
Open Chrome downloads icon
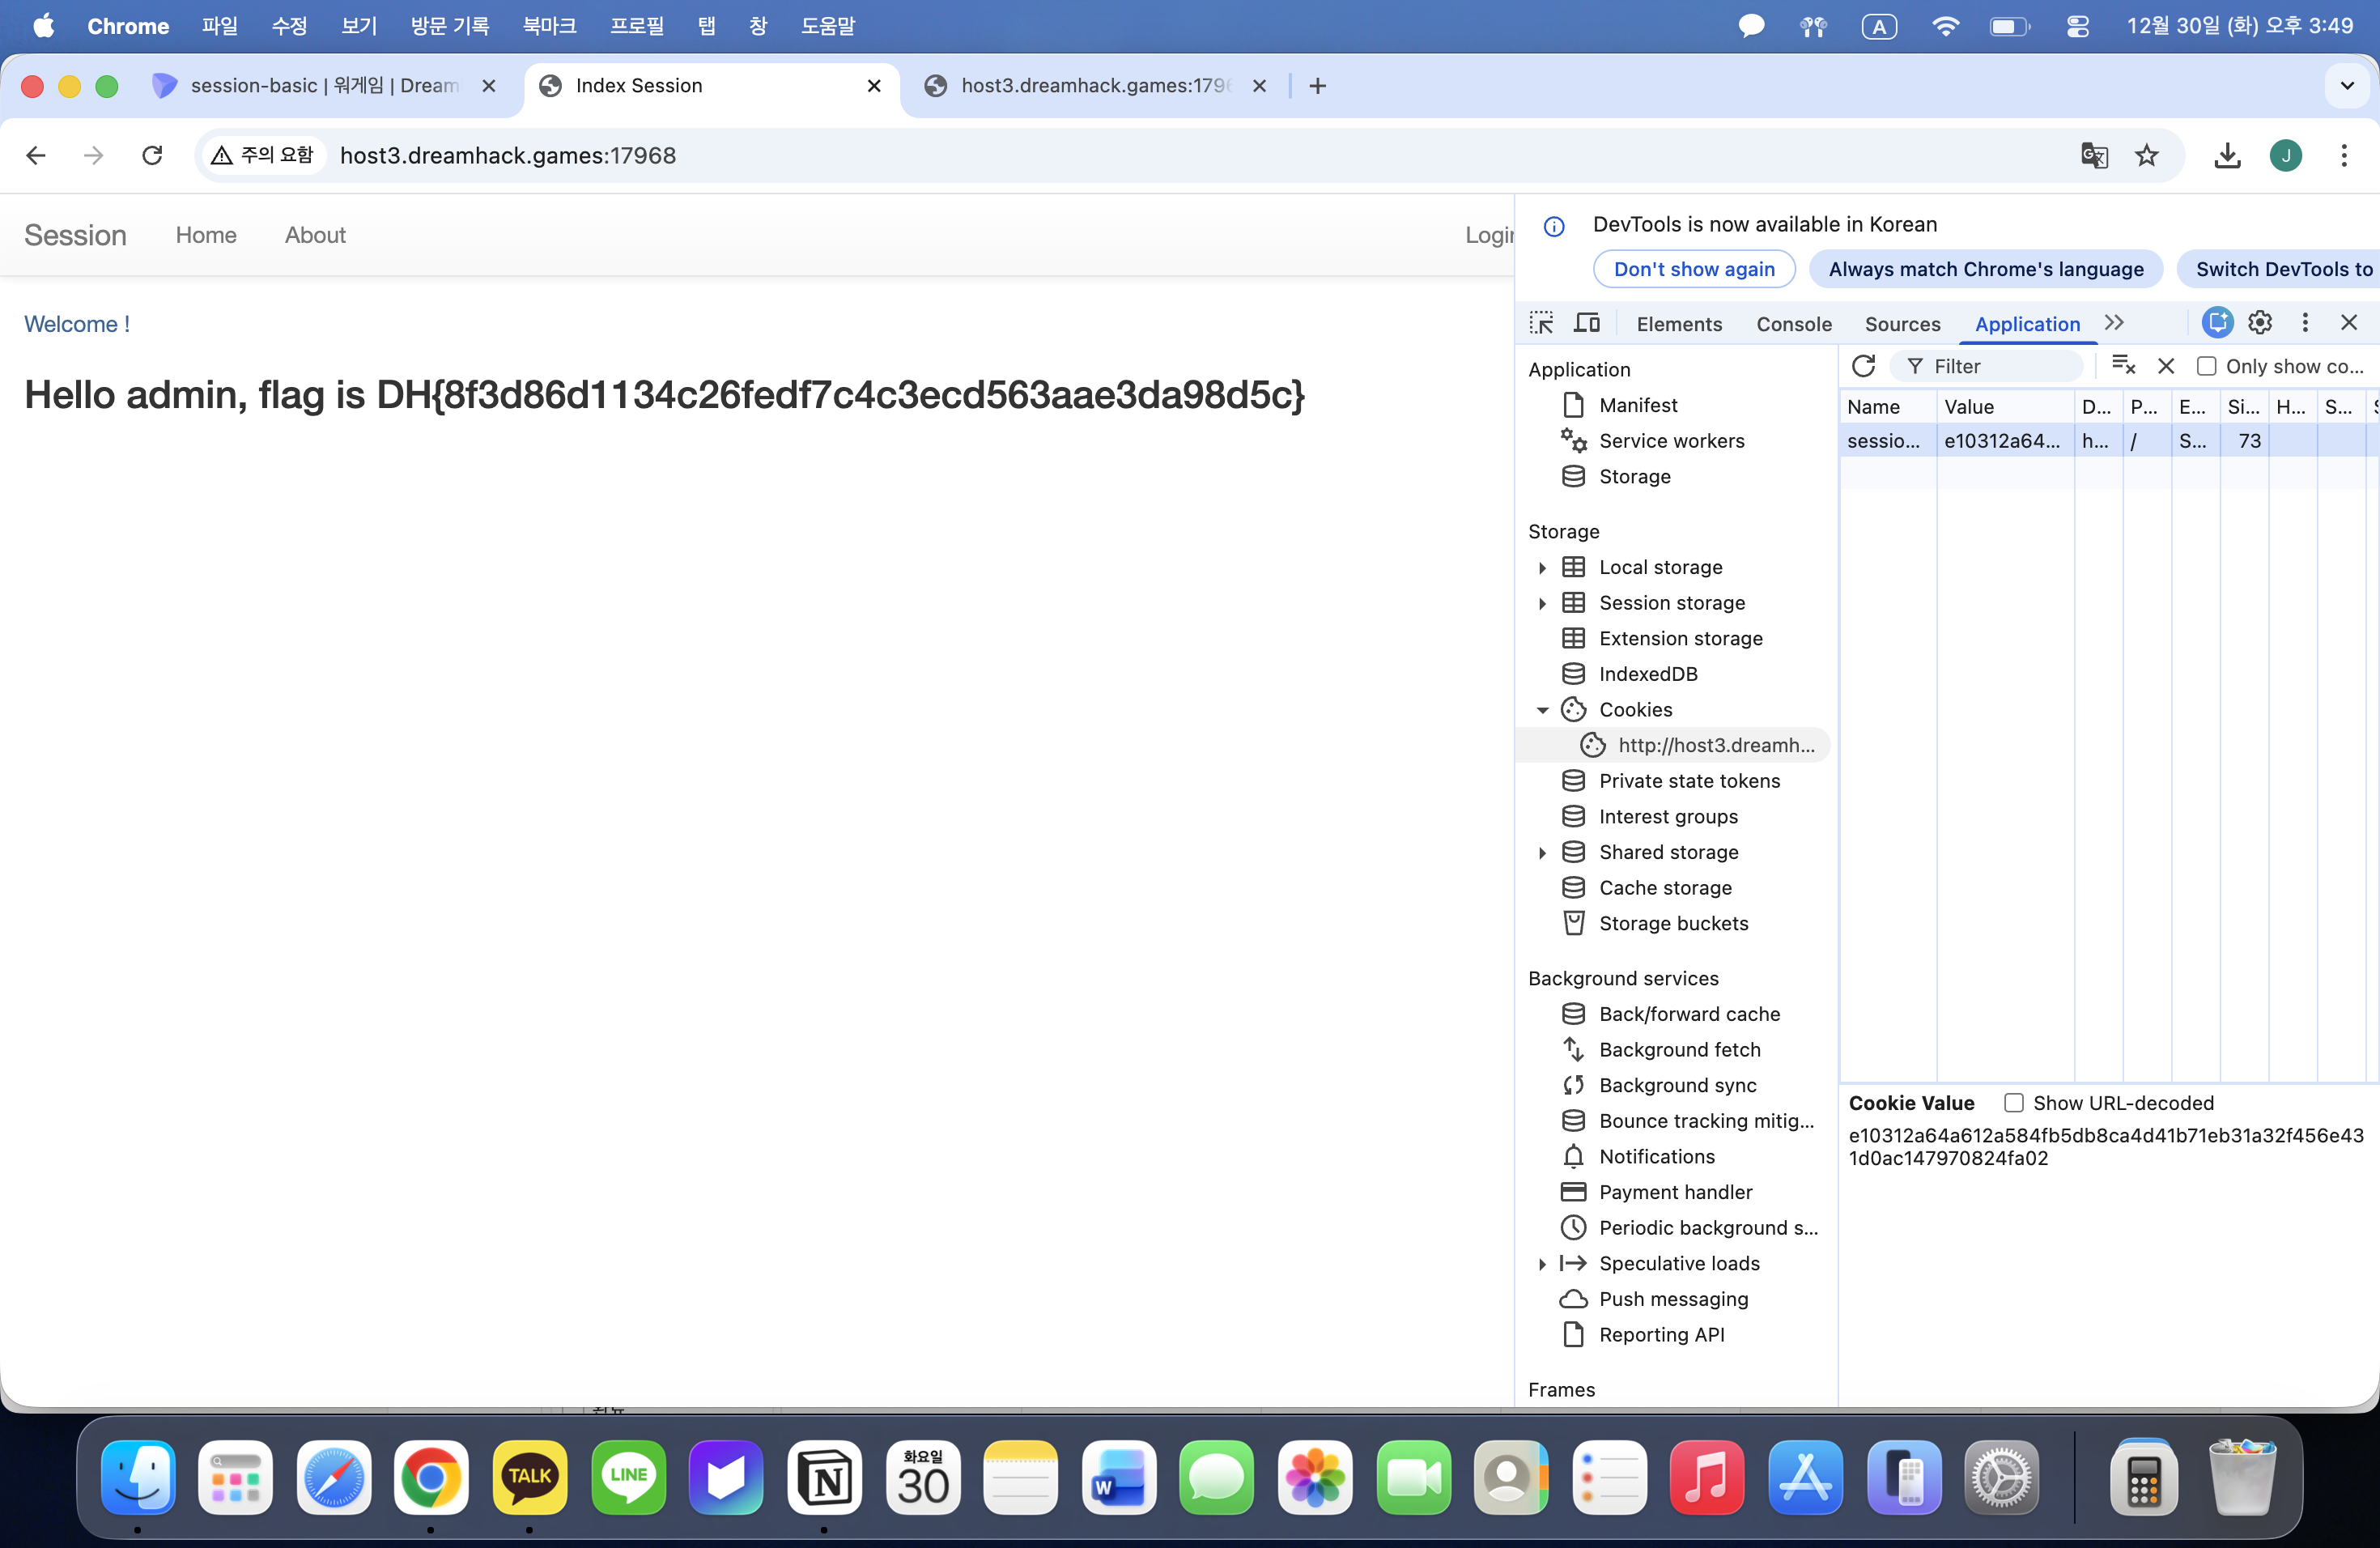[x=2227, y=155]
